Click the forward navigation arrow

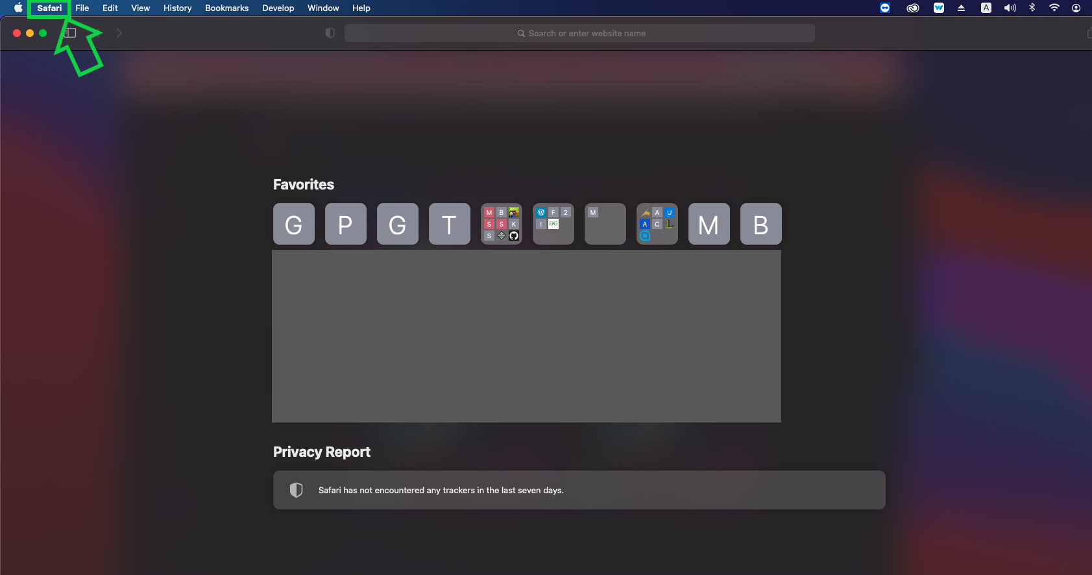(x=119, y=33)
